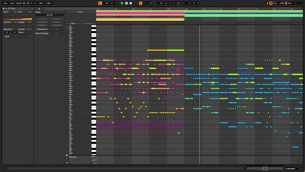305x172 pixels.
Task: Open the CPU meter dropdown arrow
Action: 295,3
